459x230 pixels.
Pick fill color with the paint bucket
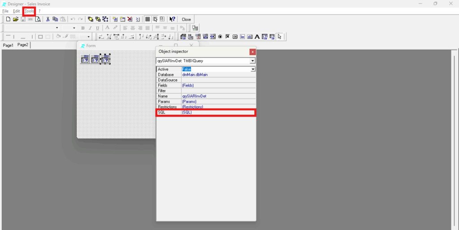click(58, 37)
